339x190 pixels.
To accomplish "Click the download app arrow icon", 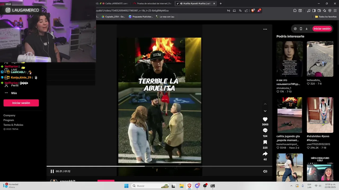I will pyautogui.click(x=306, y=29).
